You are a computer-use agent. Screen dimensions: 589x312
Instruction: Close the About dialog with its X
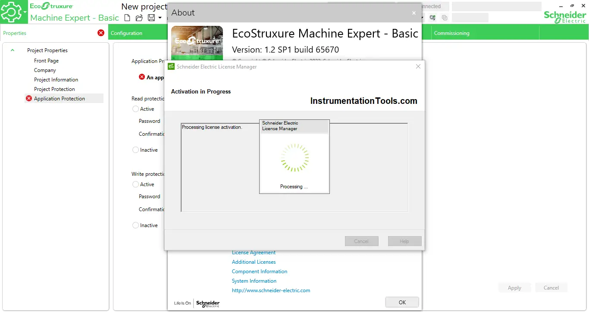(414, 13)
